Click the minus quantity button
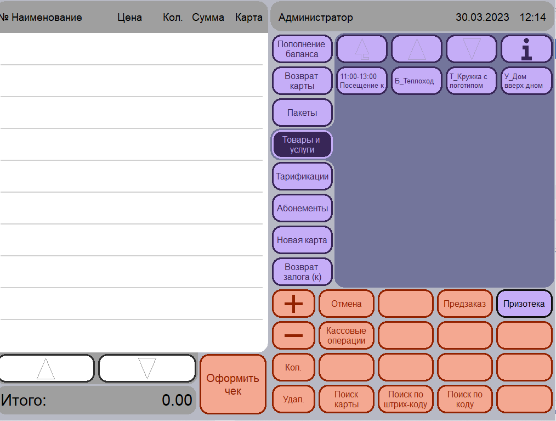This screenshot has width=556, height=421. click(x=293, y=335)
